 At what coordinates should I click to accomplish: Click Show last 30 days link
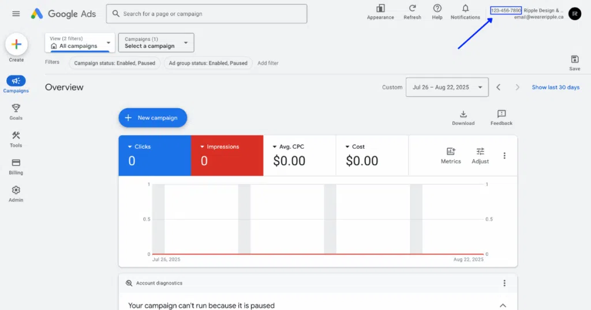click(555, 88)
